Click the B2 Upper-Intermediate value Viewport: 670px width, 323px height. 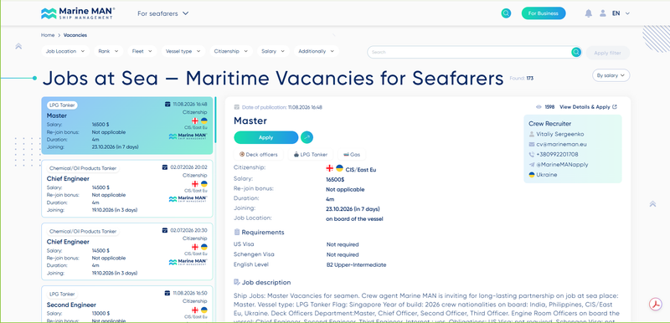(x=356, y=265)
